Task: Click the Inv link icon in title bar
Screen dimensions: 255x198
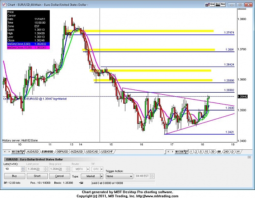Action: click(218, 4)
